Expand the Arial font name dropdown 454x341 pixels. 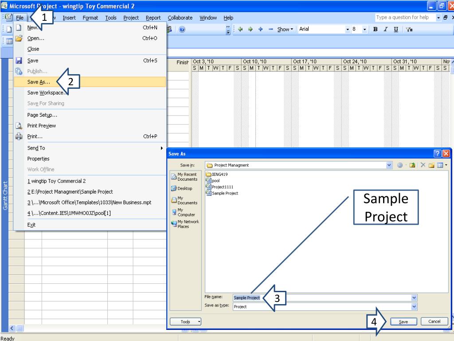pos(348,29)
